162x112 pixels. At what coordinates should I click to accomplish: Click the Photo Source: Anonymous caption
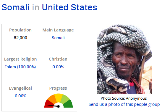[x=124, y=98]
